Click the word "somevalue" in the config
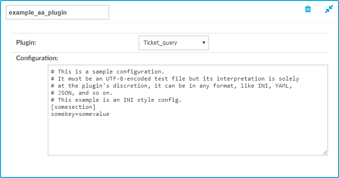The height and width of the screenshot is (178, 339). pyautogui.click(x=94, y=114)
